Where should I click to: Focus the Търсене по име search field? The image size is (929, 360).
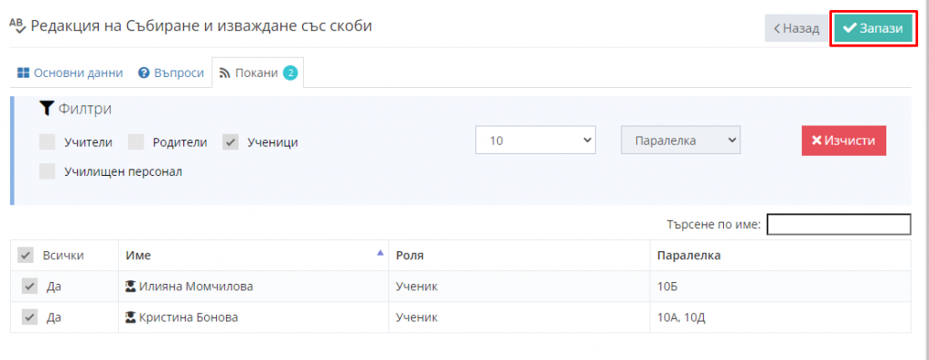coord(839,224)
